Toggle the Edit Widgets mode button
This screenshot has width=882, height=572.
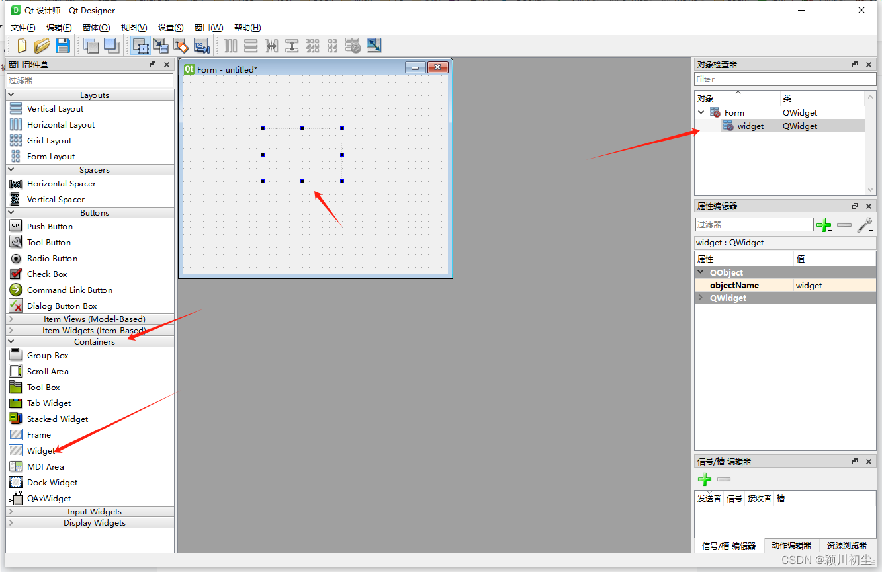tap(140, 45)
